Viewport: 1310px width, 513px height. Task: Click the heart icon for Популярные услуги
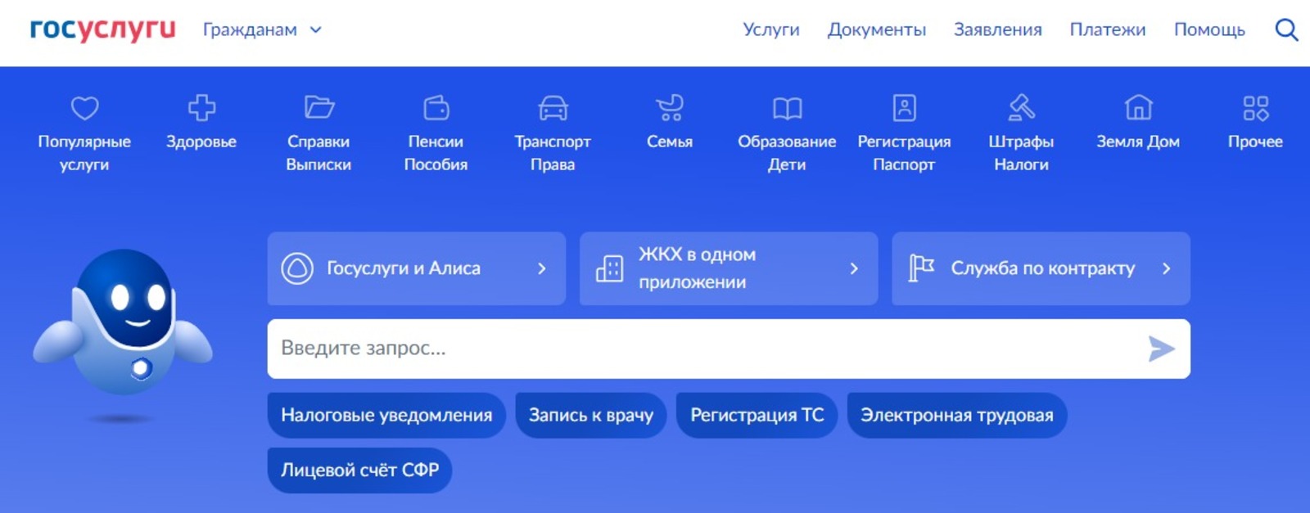pyautogui.click(x=84, y=108)
